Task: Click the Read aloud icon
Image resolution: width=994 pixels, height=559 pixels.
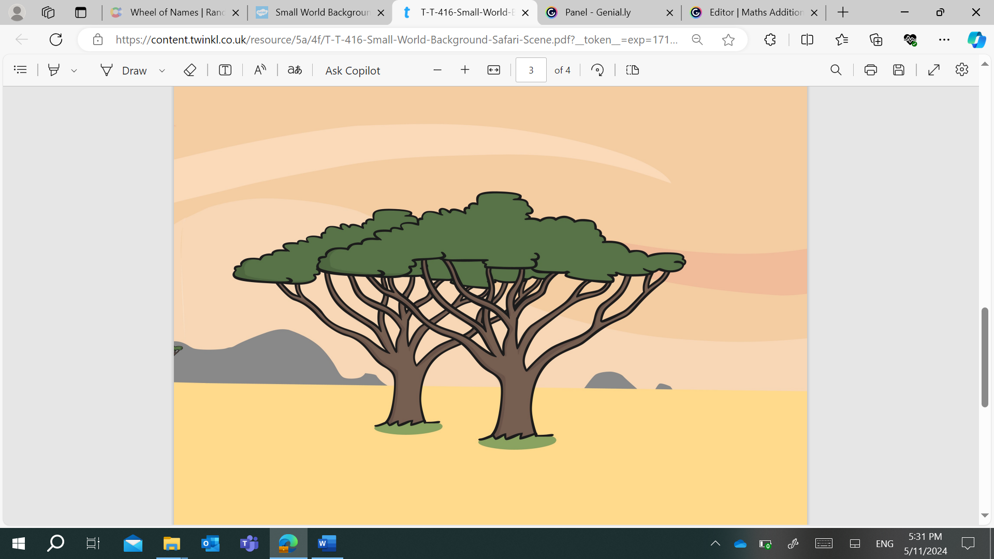Action: [260, 70]
